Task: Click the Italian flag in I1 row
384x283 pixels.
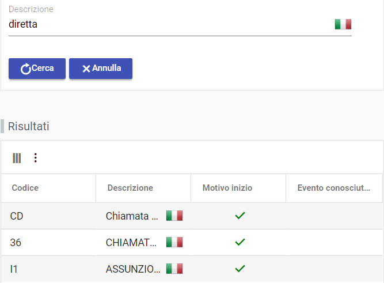Action: click(x=174, y=269)
